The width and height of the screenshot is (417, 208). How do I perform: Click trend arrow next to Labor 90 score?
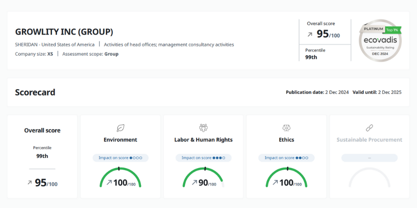pyautogui.click(x=194, y=182)
